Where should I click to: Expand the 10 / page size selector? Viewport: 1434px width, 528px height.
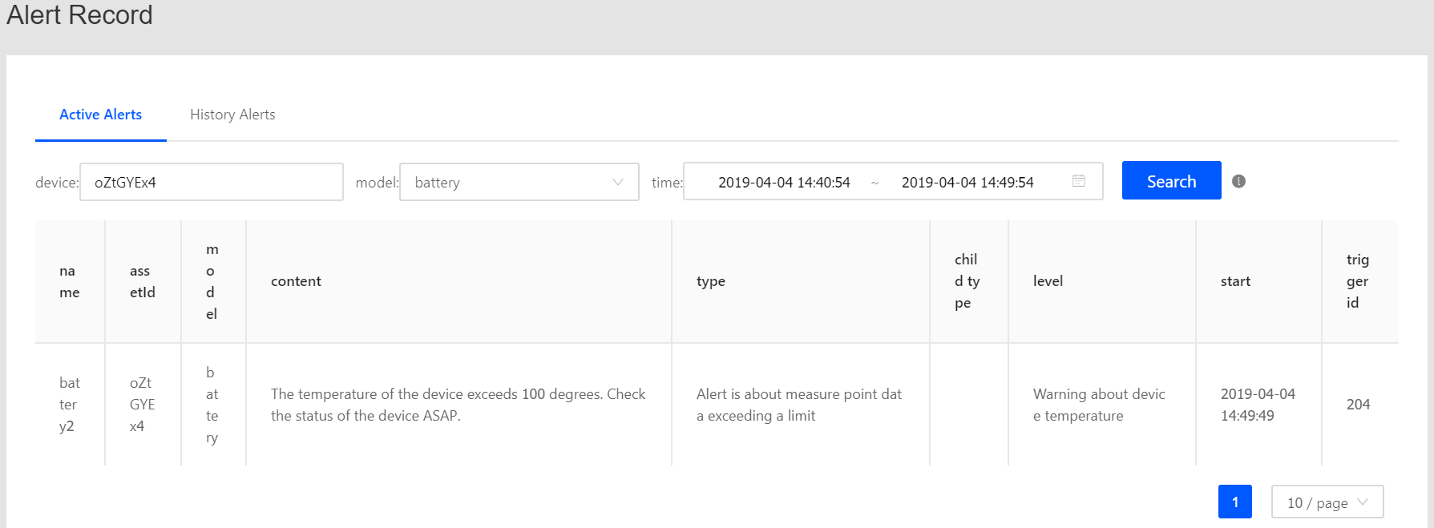point(1327,502)
